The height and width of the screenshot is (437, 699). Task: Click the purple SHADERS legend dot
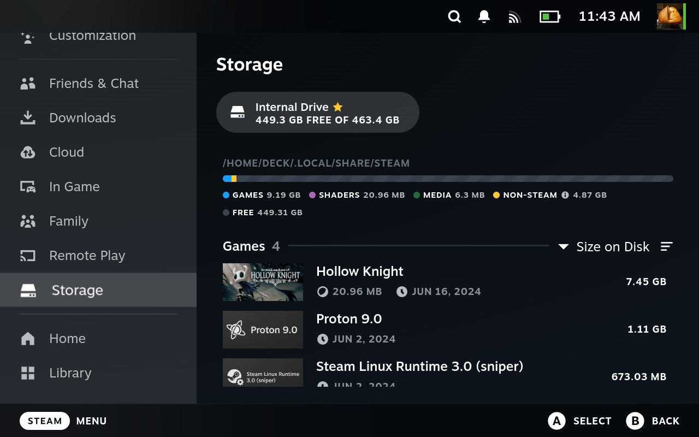tap(312, 195)
